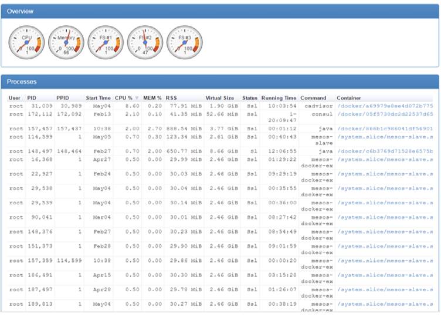Open container link in PID 29,539 row
The height and width of the screenshot is (317, 441).
[385, 203]
